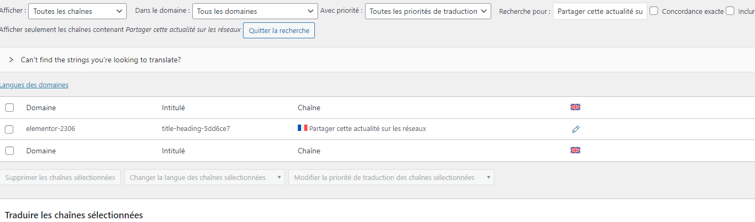
Task: Open the translation priorities filter dropdown
Action: (x=428, y=11)
